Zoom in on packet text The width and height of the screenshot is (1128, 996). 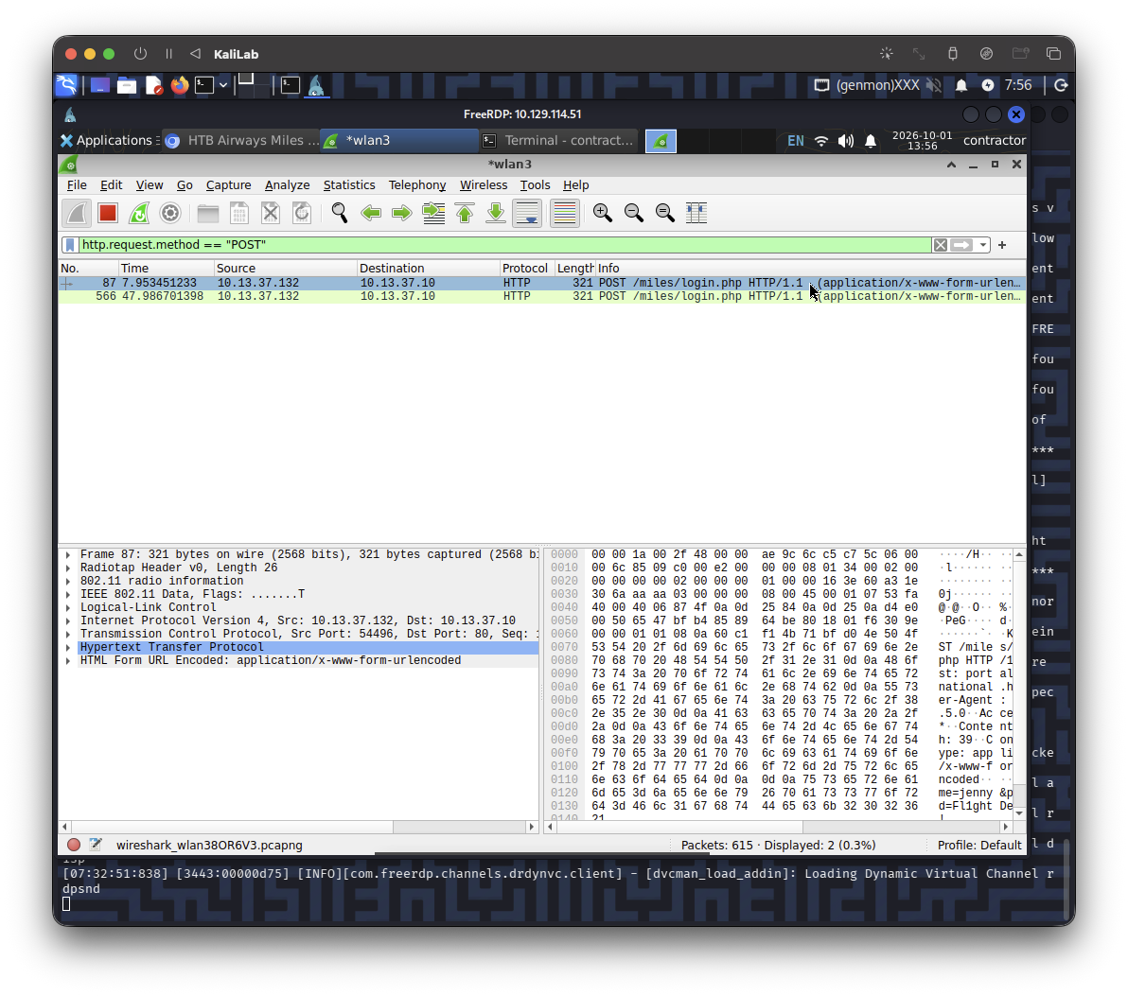602,213
